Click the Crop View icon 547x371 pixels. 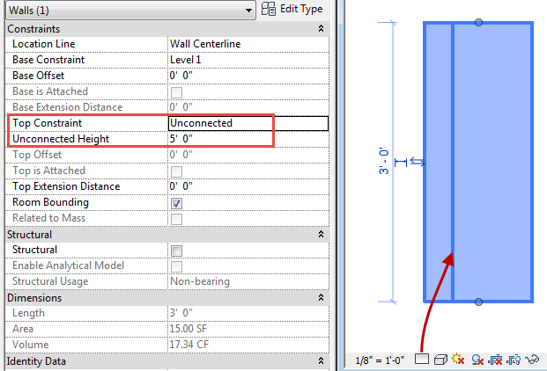[x=495, y=360]
